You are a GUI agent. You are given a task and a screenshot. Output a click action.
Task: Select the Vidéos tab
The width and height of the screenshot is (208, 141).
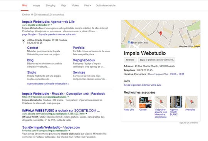click(x=75, y=5)
